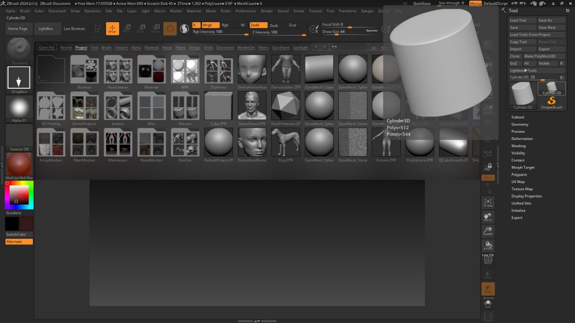
Task: Click the Move canvas hand icon
Action: 488,217
